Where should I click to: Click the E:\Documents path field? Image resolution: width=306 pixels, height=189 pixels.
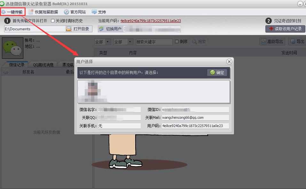pyautogui.click(x=34, y=29)
